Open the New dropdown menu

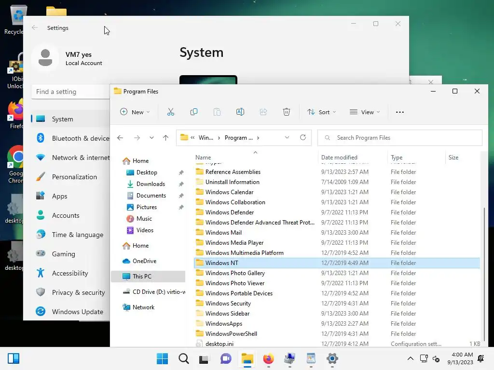135,112
